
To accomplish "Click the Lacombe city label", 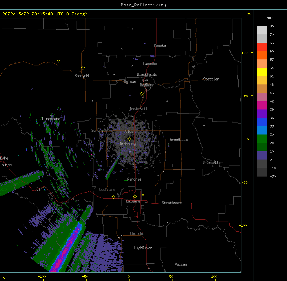I will [150, 64].
